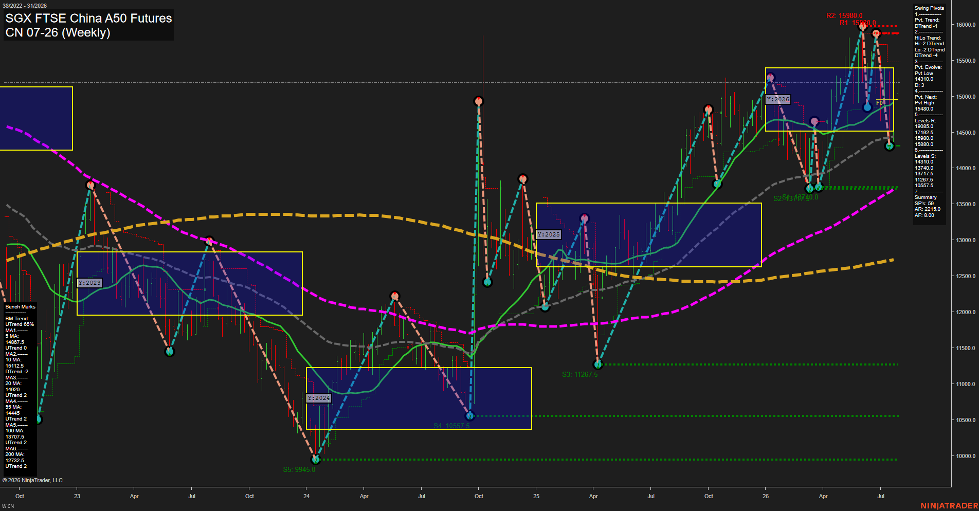Click the 17192.5 resistance level value
Image resolution: width=979 pixels, height=511 pixels.
click(924, 133)
